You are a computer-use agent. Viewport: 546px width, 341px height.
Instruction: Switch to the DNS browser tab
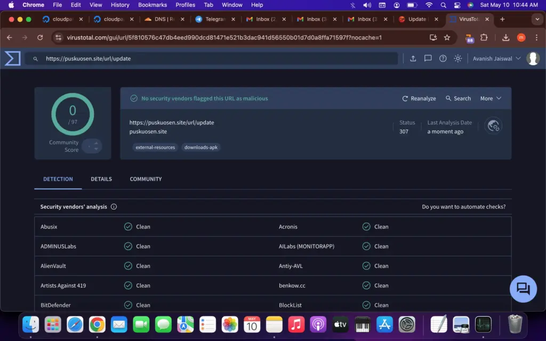click(x=164, y=19)
